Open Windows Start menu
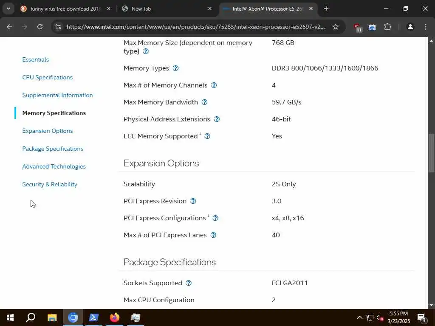This screenshot has width=435, height=326. (x=10, y=318)
